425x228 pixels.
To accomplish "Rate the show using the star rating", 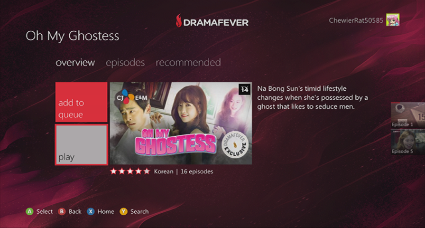I will click(130, 171).
